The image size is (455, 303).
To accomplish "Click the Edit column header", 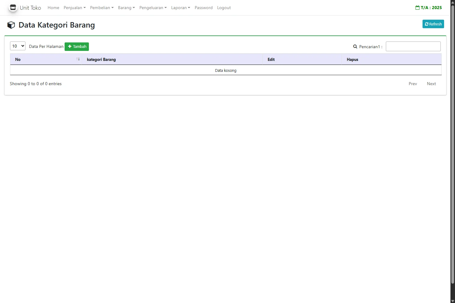I will pos(302,59).
